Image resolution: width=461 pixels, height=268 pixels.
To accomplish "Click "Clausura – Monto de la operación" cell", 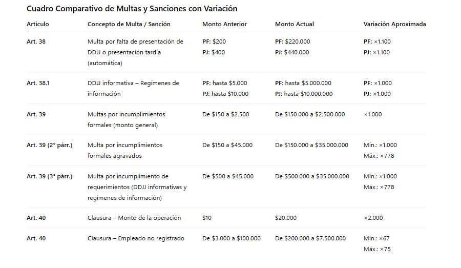I will (134, 218).
